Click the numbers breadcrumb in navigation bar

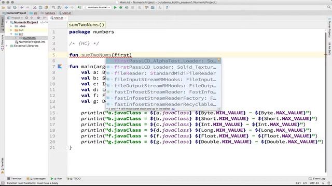(48, 13)
